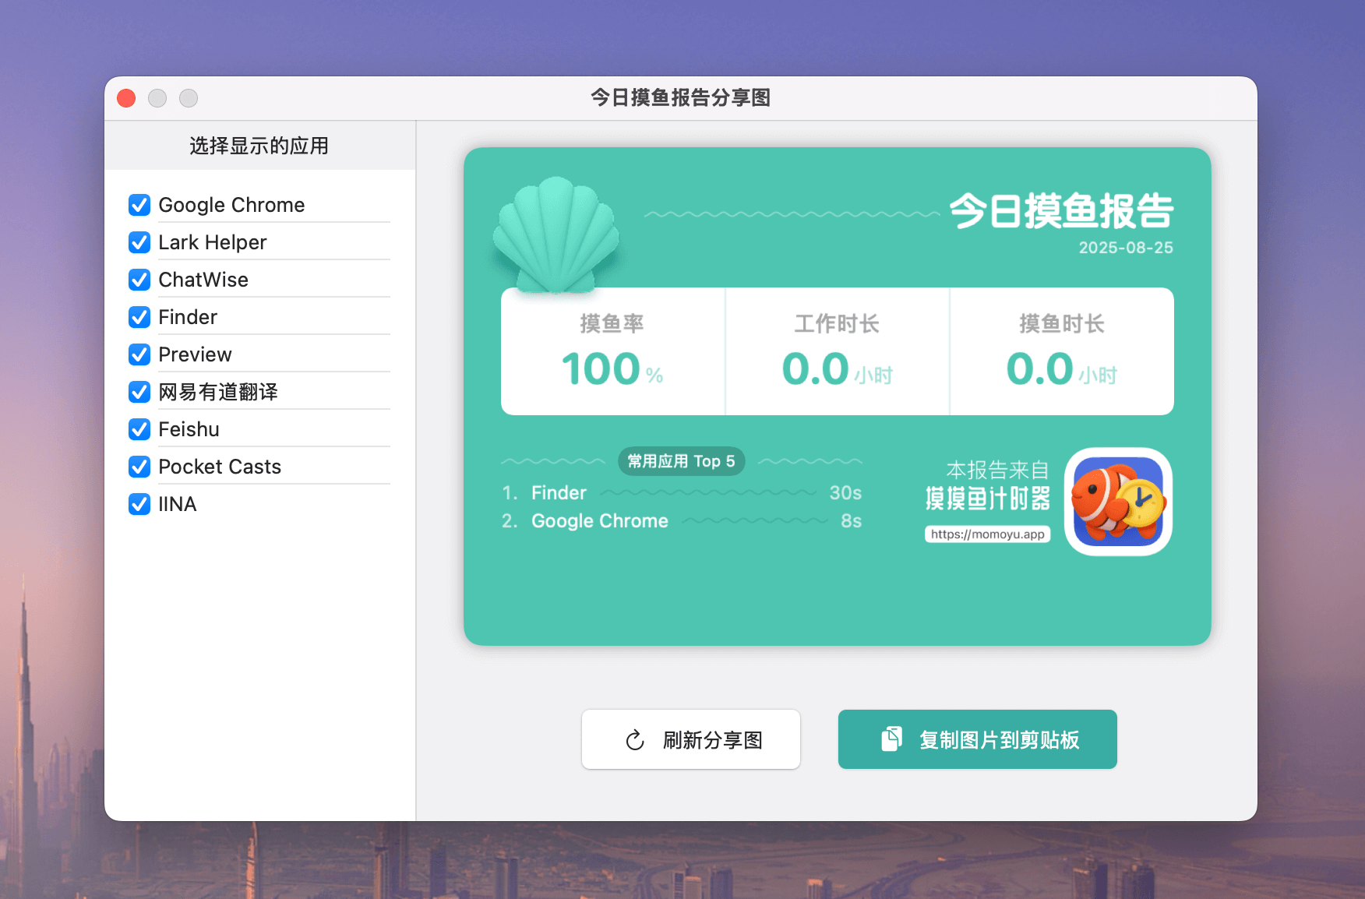The width and height of the screenshot is (1365, 899).
Task: Click the 工作时长 statistic panel
Action: (836, 351)
